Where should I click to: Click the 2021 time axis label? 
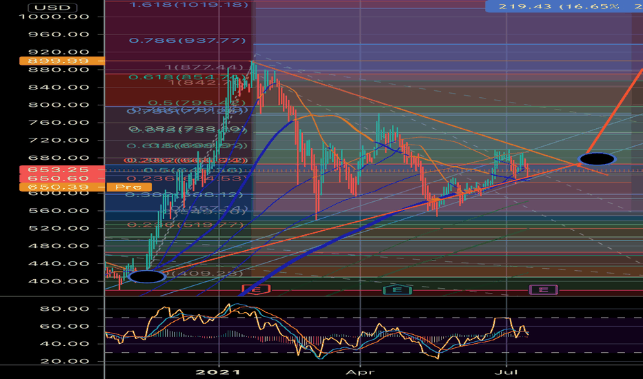(218, 372)
